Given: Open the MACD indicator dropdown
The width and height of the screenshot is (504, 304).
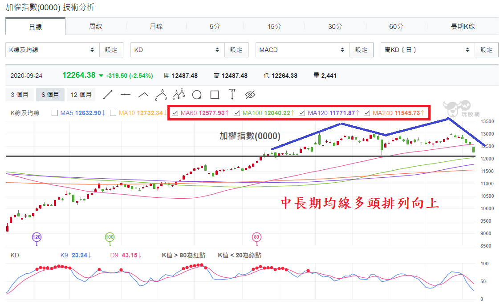Looking at the screenshot, I should click(302, 50).
